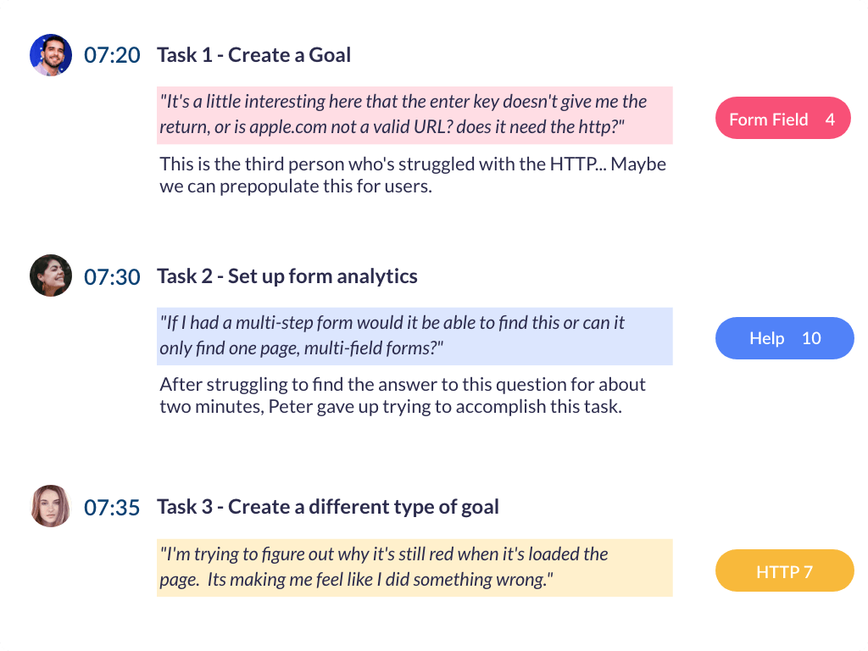868x651 pixels.
Task: Open Task 3 - Create a different type of goal
Action: pos(327,507)
